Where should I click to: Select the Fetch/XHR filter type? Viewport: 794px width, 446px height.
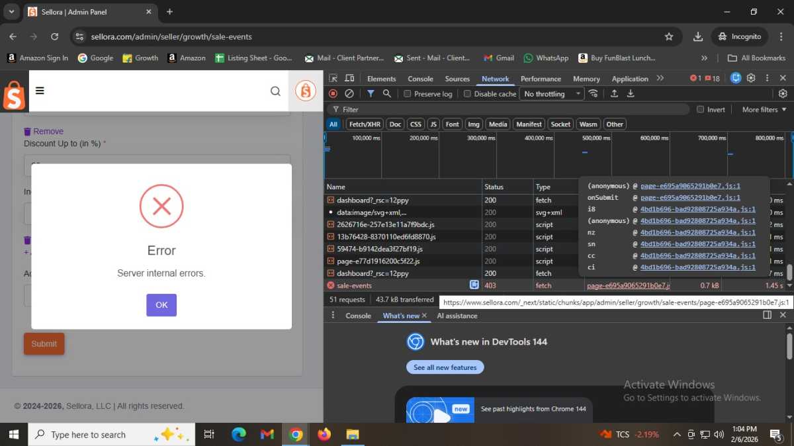[x=365, y=124]
